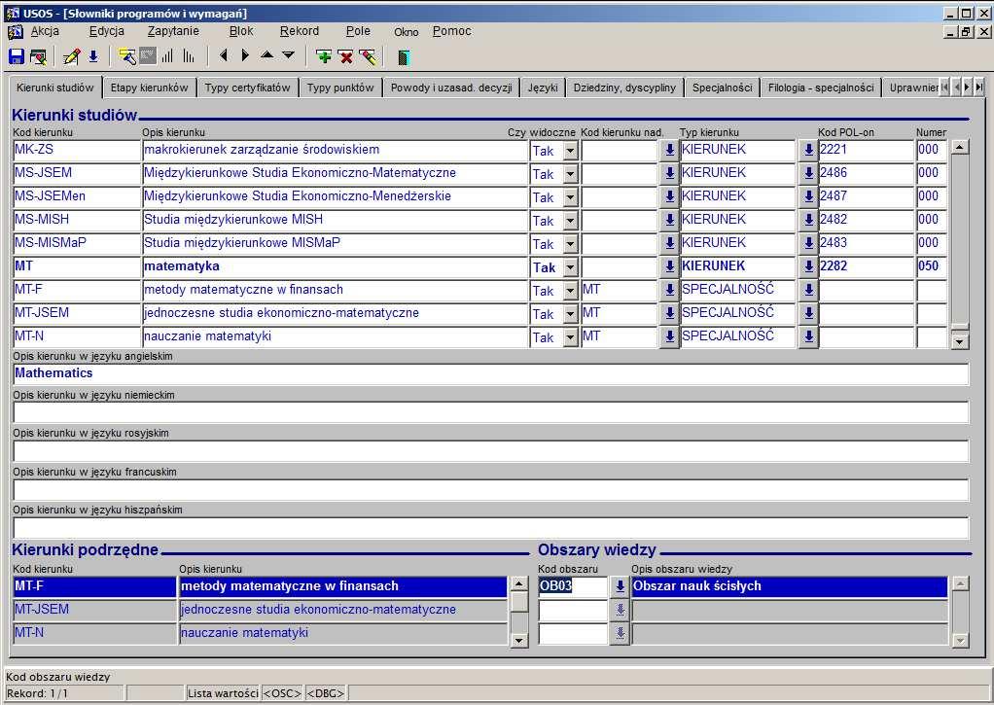Open Typ kierunku value list for MS-MISH row
994x705 pixels.
[x=808, y=221]
